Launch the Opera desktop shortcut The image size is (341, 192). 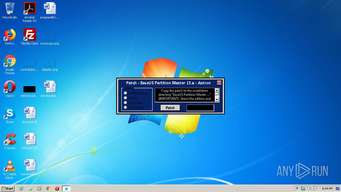[10, 89]
